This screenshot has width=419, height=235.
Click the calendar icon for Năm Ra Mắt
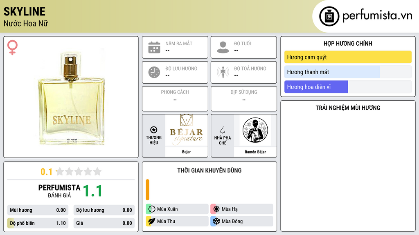154,47
